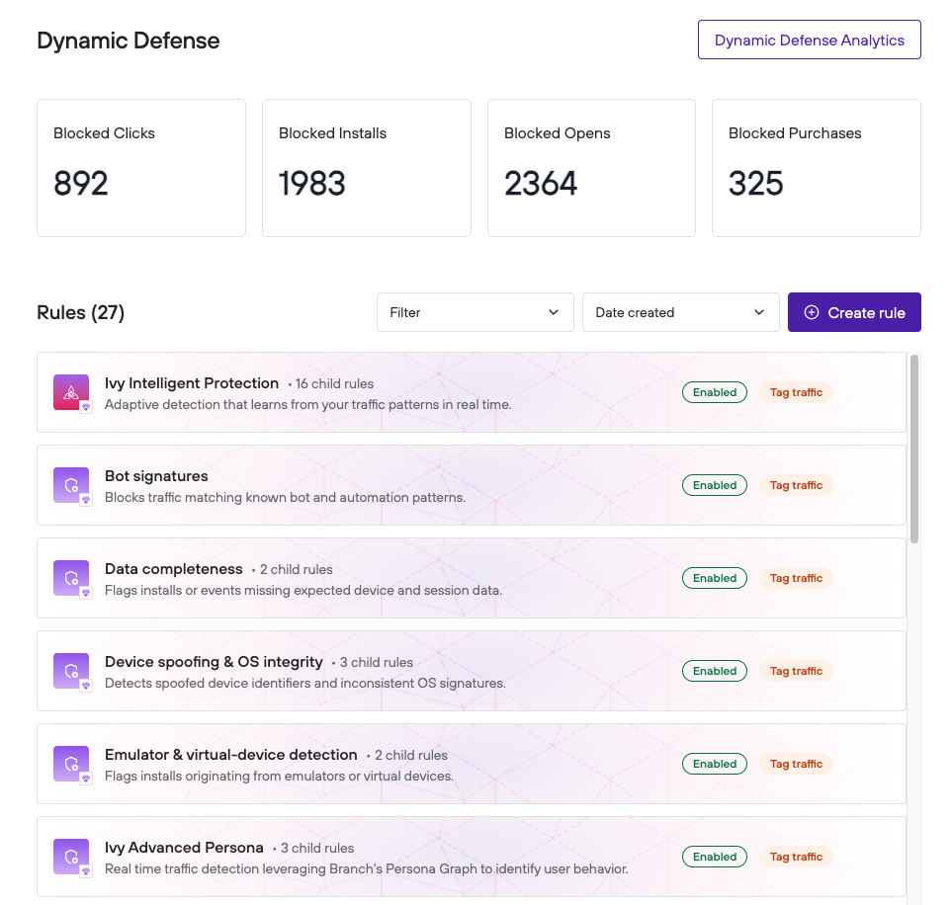
Task: Click the Dynamic Defense page heading
Action: 129,41
